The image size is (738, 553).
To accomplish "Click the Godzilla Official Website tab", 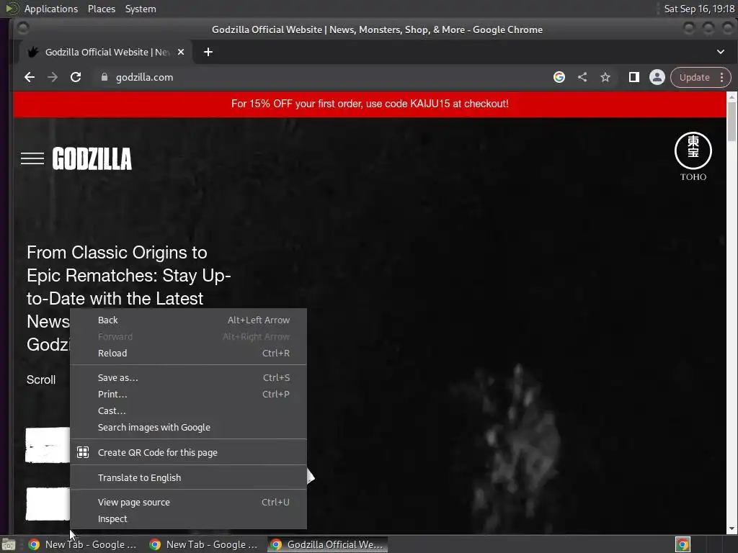I will click(106, 52).
